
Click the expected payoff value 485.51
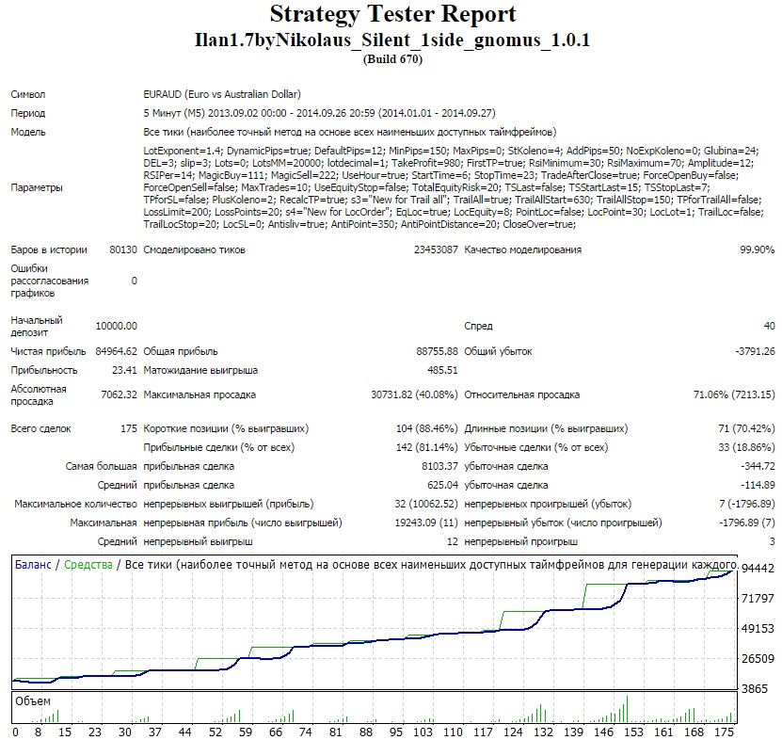442,370
